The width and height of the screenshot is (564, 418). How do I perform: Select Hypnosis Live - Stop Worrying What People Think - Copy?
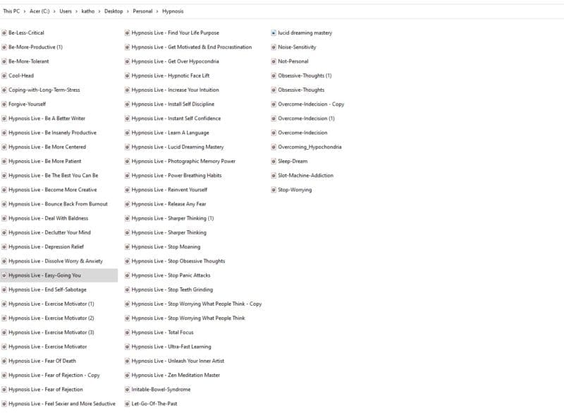(197, 304)
